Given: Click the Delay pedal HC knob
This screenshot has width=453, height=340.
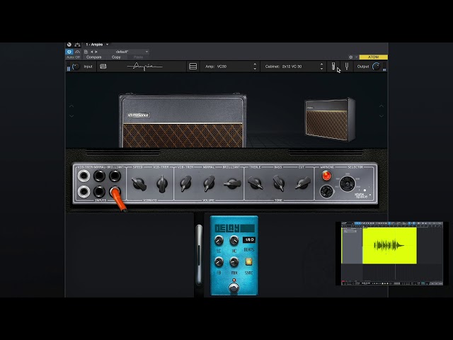Looking at the screenshot, I should click(x=234, y=240).
